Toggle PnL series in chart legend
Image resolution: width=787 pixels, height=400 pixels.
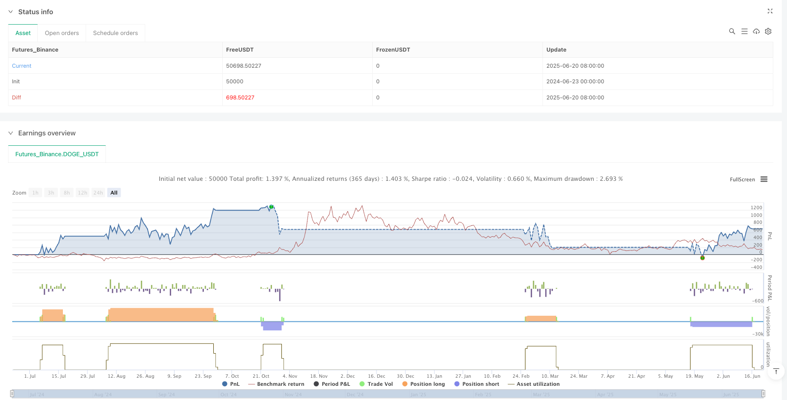click(x=231, y=384)
